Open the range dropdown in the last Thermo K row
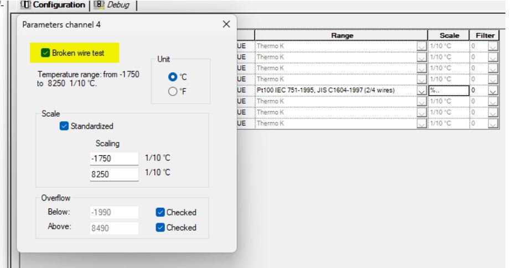 [422, 124]
